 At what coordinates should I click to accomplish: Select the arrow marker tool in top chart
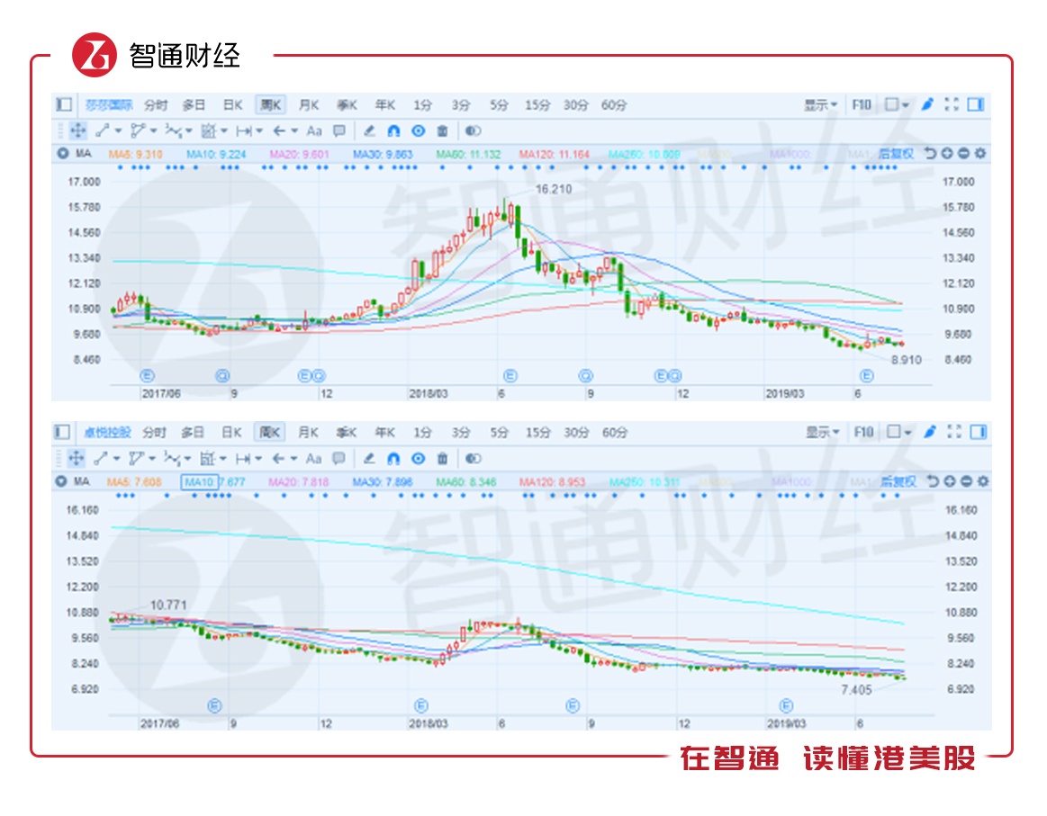279,130
